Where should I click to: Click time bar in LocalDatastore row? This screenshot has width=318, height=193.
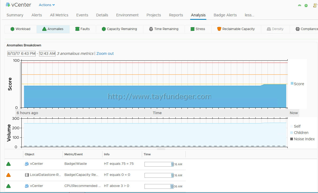pos(159,175)
